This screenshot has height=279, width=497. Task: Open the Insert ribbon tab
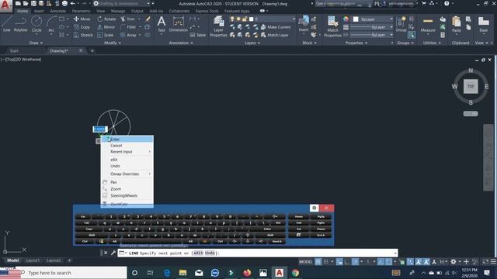coord(39,11)
